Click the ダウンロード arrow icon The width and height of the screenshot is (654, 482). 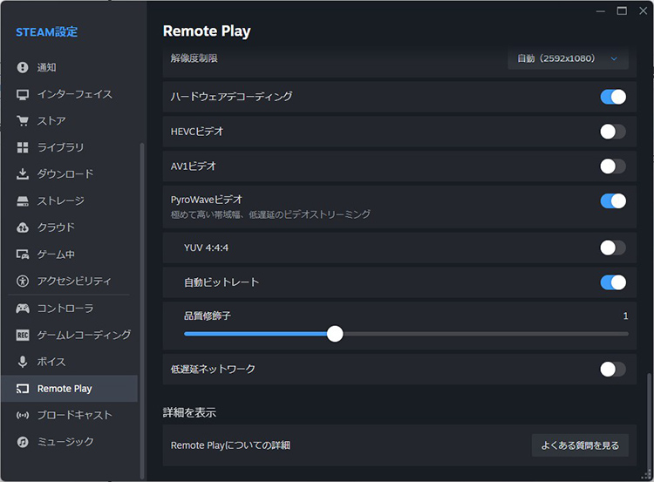[23, 173]
